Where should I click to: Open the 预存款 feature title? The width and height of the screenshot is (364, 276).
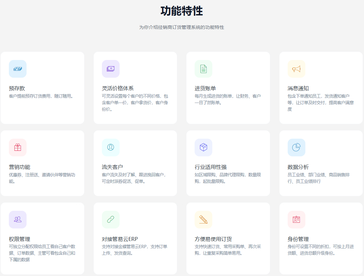[x=17, y=89]
